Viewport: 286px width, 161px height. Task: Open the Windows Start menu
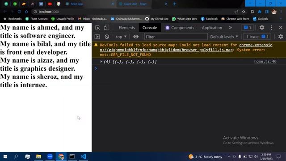coord(5,157)
